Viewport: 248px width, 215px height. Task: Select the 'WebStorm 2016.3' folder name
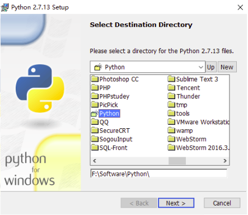pos(203,148)
